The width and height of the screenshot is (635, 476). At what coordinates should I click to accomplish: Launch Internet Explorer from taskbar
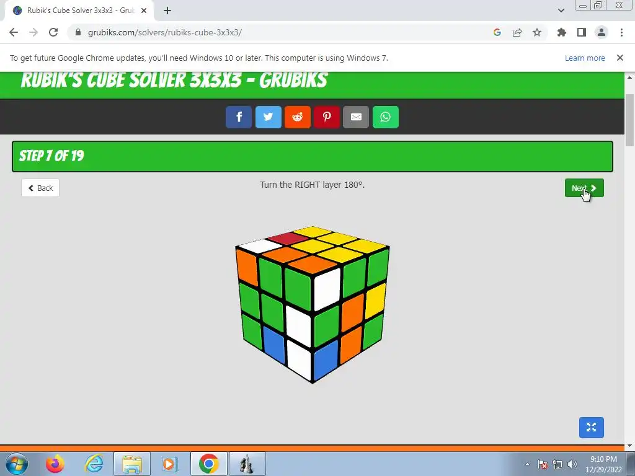[94, 464]
